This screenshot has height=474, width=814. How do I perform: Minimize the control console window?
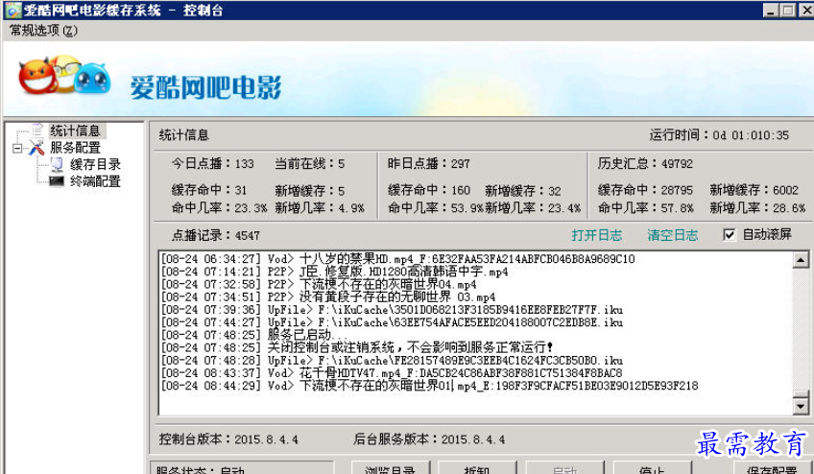pos(771,10)
